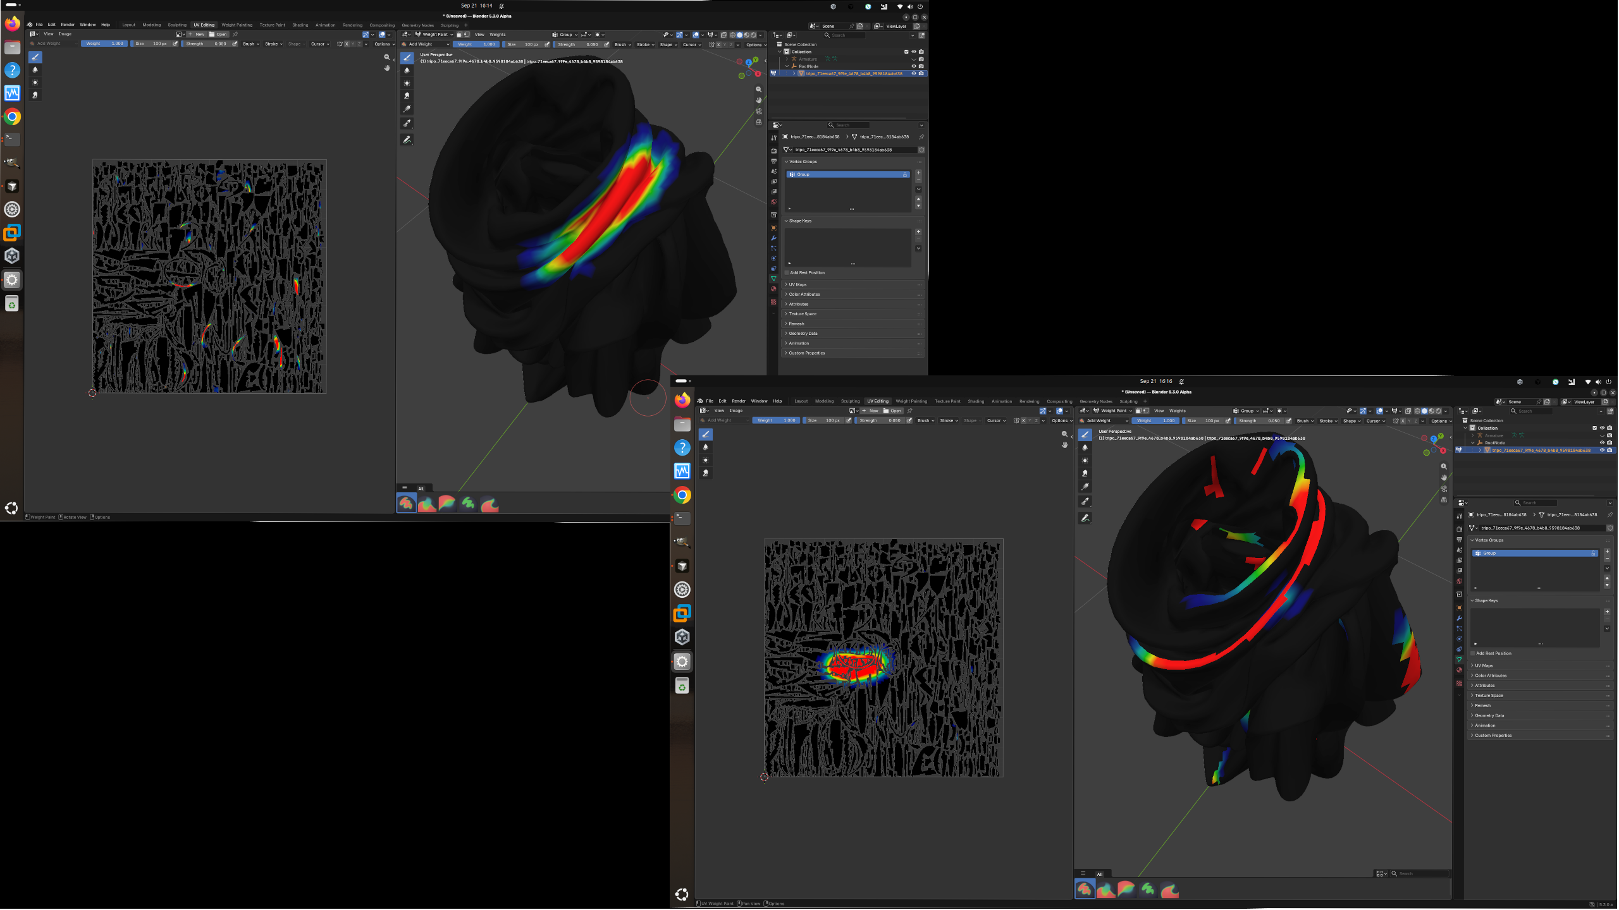The height and width of the screenshot is (910, 1619).
Task: Select Blur tool in upper-left window 3D viewport
Action: coord(407,70)
